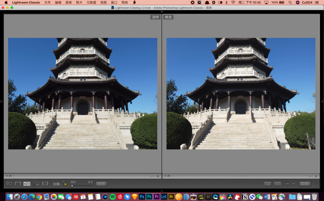Select the previous photo left arrow
The height and width of the screenshot is (201, 324).
pos(287,184)
